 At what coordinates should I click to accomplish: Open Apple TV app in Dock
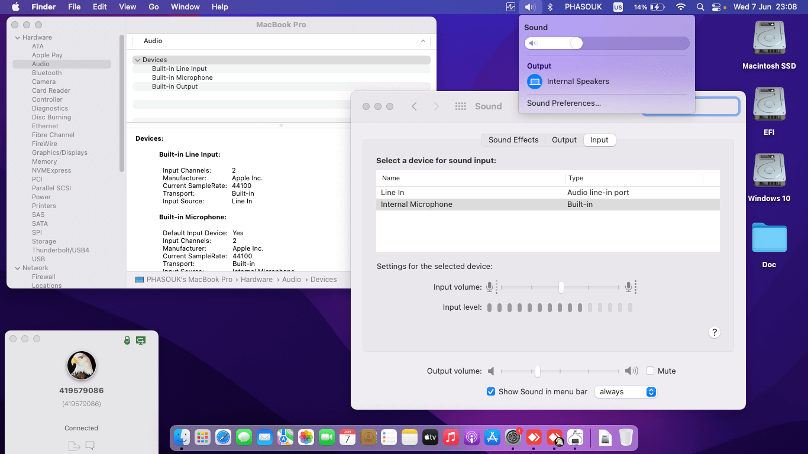click(430, 437)
